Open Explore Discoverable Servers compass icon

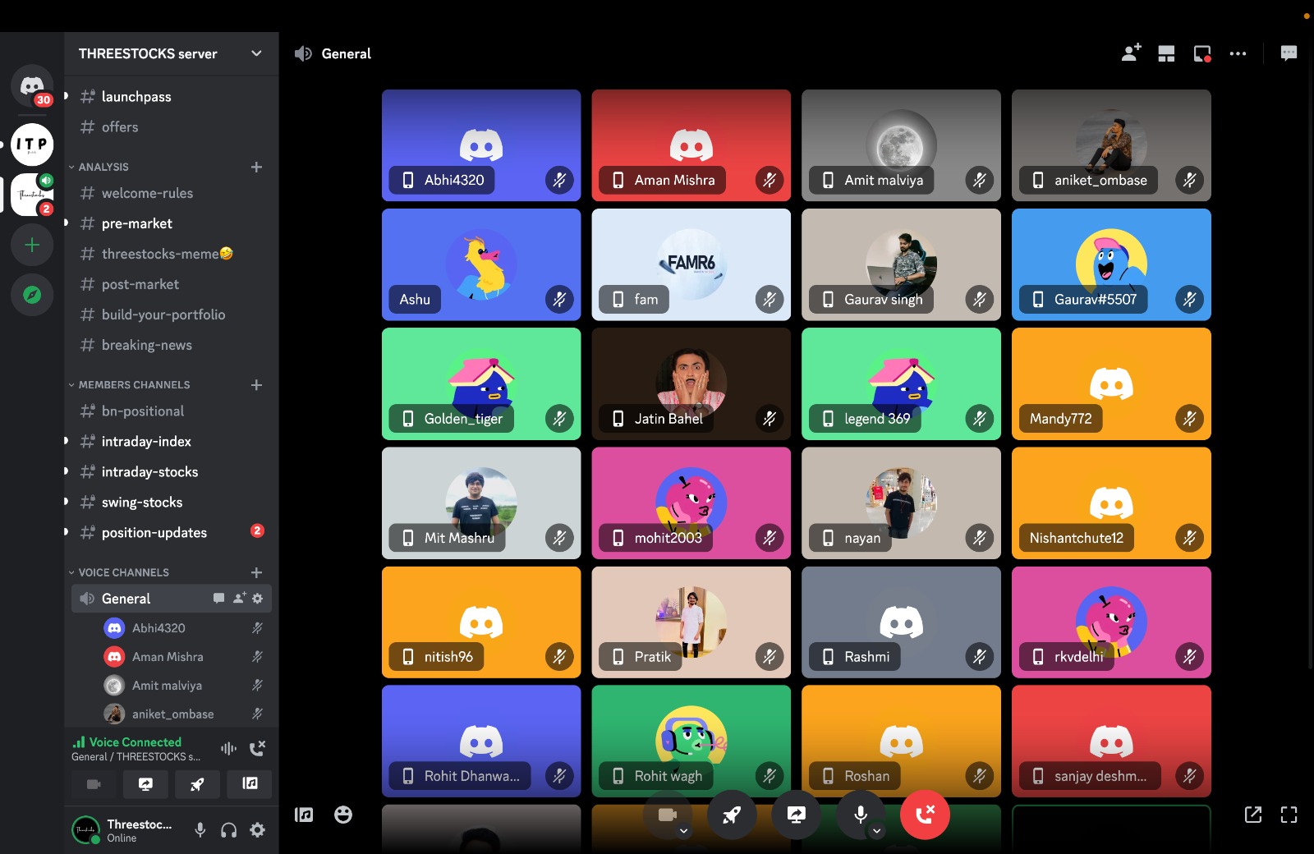click(32, 295)
